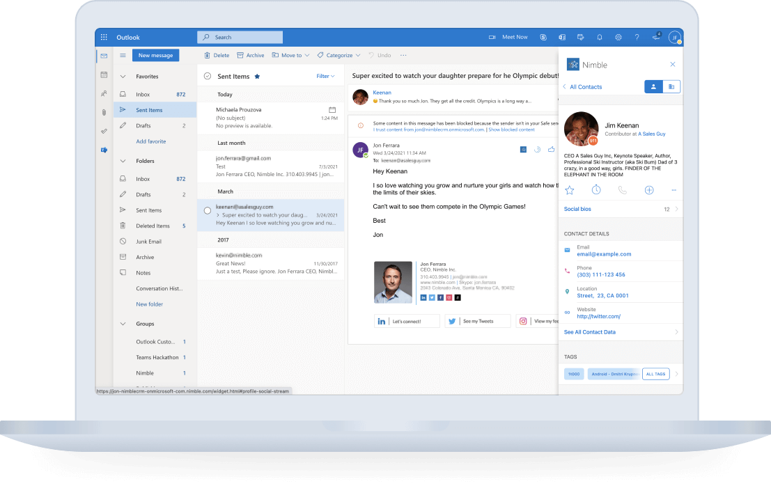The height and width of the screenshot is (486, 771).
Task: Toggle select all in Sent Items
Action: [x=208, y=76]
